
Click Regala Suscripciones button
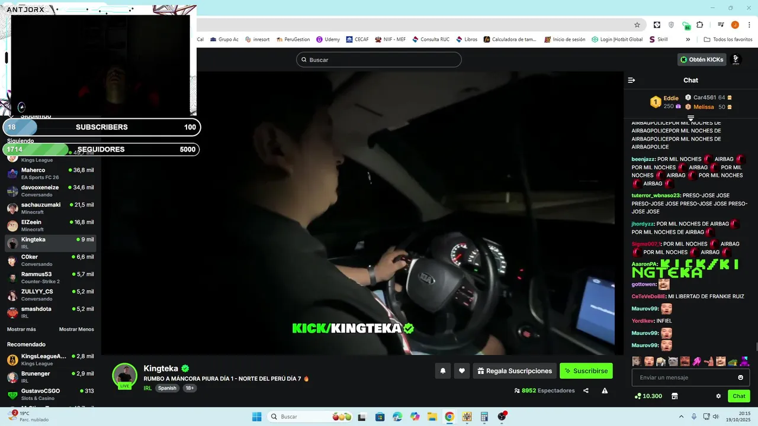point(515,371)
